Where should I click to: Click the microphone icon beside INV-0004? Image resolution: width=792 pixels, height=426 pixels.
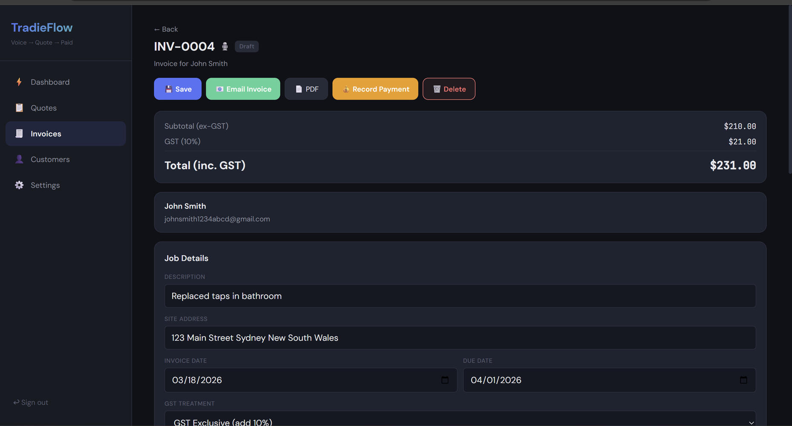225,46
